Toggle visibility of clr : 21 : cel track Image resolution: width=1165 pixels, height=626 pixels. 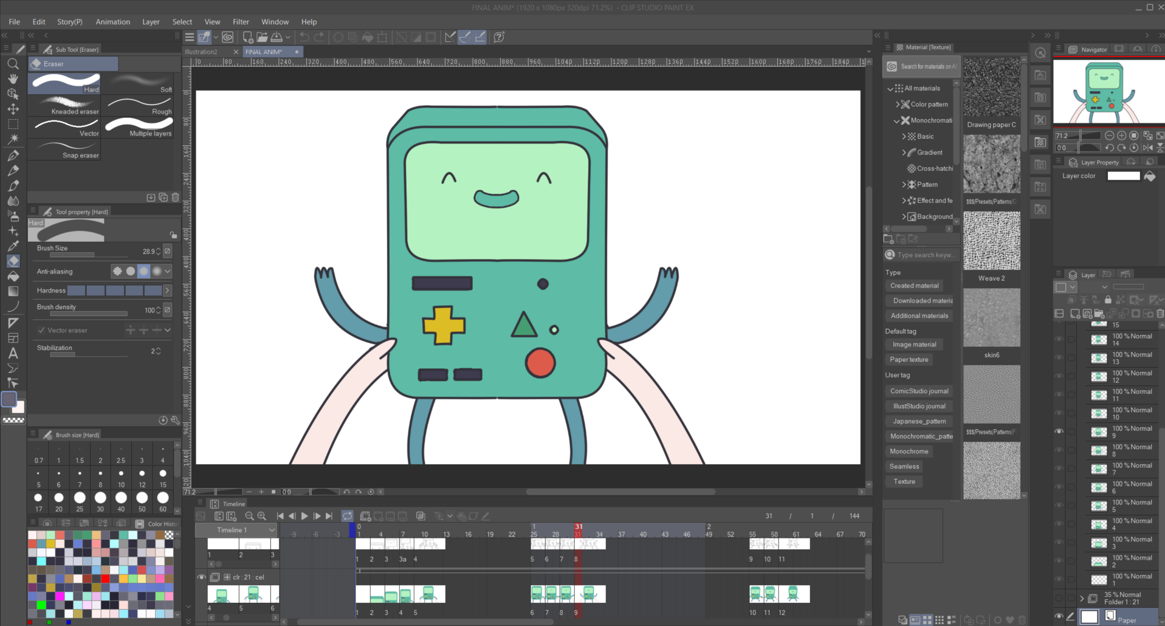[201, 577]
